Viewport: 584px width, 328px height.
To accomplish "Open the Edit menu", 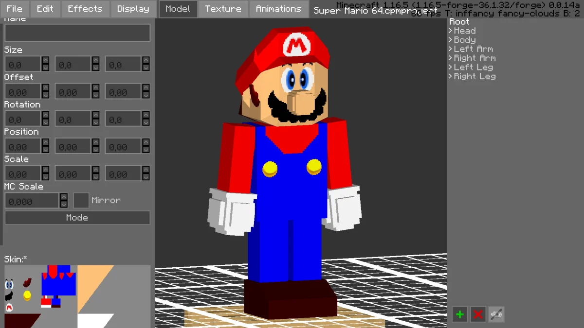I will (x=45, y=9).
